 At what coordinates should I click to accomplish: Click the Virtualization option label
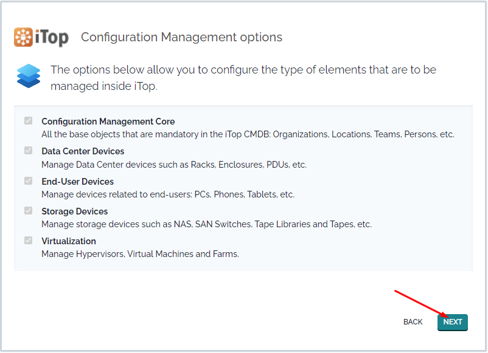click(69, 241)
